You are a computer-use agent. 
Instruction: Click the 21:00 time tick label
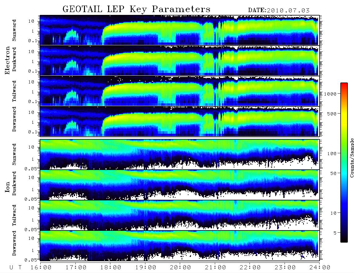[x=215, y=267]
